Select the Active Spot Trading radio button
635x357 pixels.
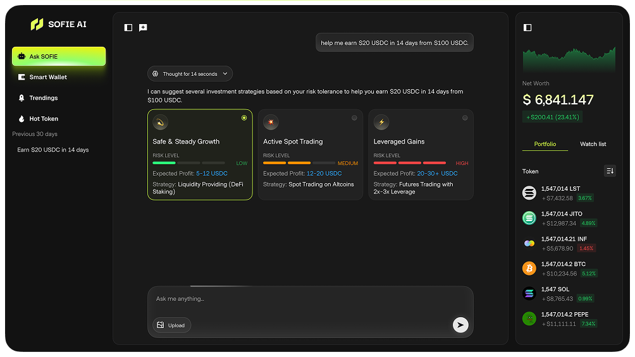[354, 118]
